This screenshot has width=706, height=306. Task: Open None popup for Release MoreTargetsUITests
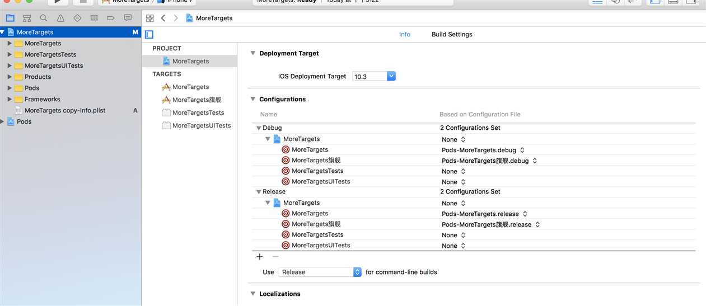point(453,246)
